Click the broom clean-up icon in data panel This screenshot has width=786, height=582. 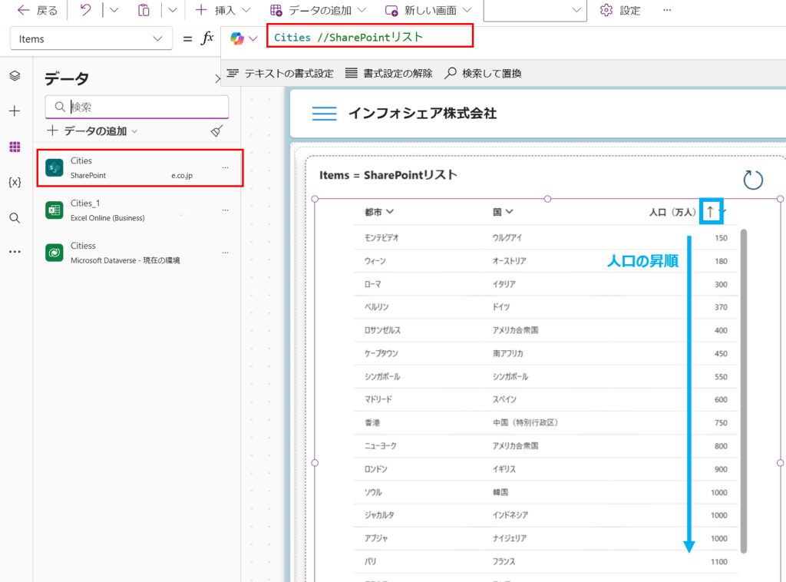pyautogui.click(x=217, y=131)
